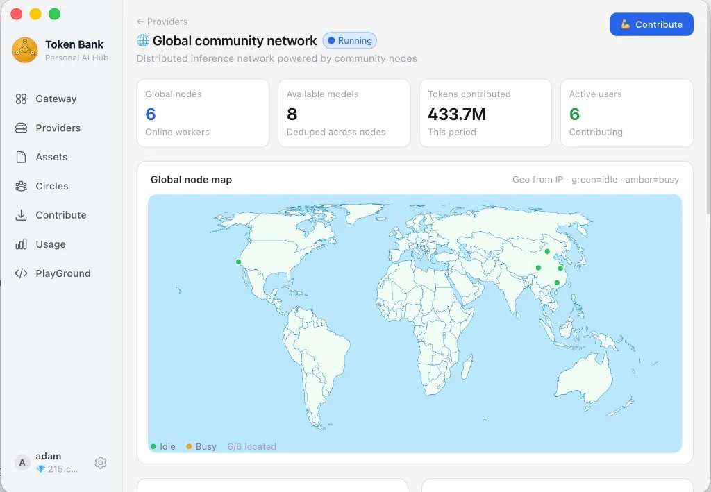The height and width of the screenshot is (492, 711).
Task: Click the Providers server icon in sidebar
Action: [21, 128]
